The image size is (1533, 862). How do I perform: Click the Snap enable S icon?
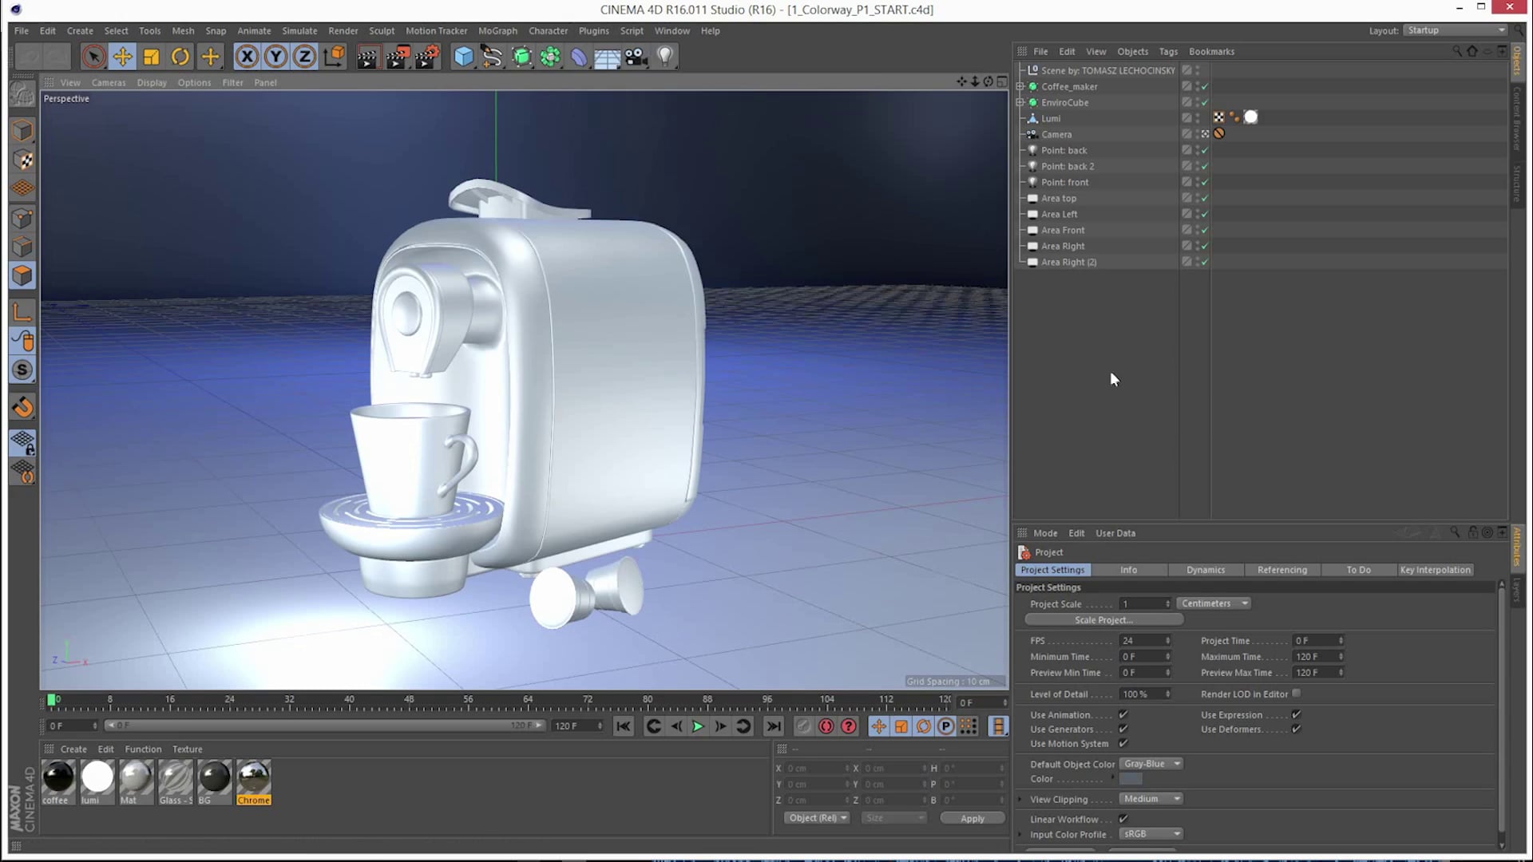(23, 370)
